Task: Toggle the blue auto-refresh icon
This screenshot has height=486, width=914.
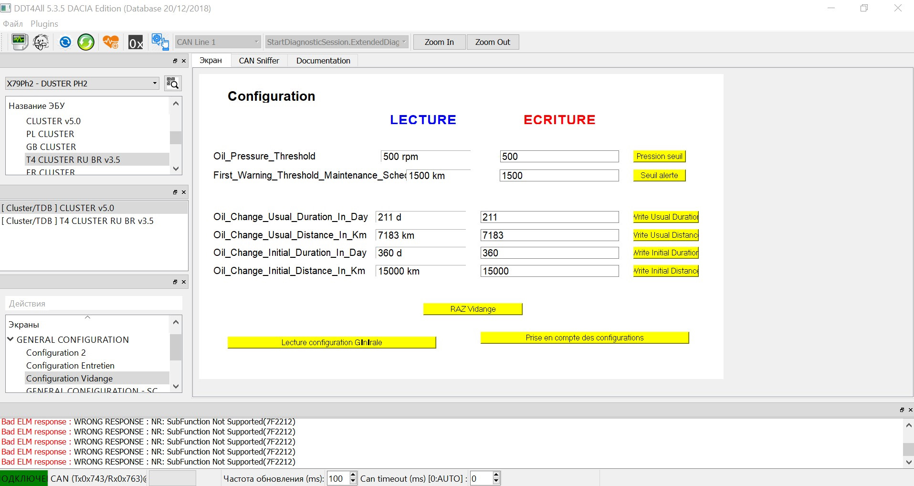Action: click(65, 42)
